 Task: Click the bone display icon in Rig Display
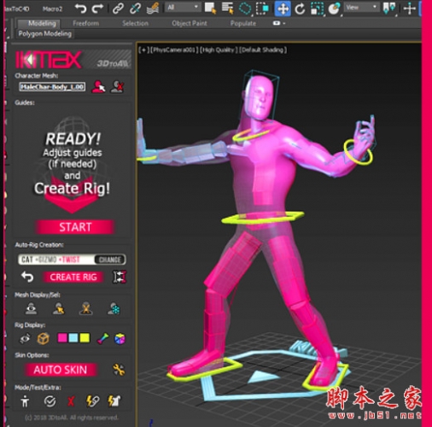click(102, 338)
